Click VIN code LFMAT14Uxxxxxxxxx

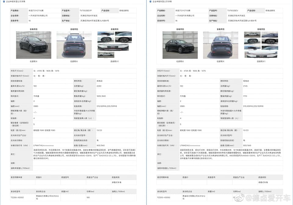click(44, 146)
